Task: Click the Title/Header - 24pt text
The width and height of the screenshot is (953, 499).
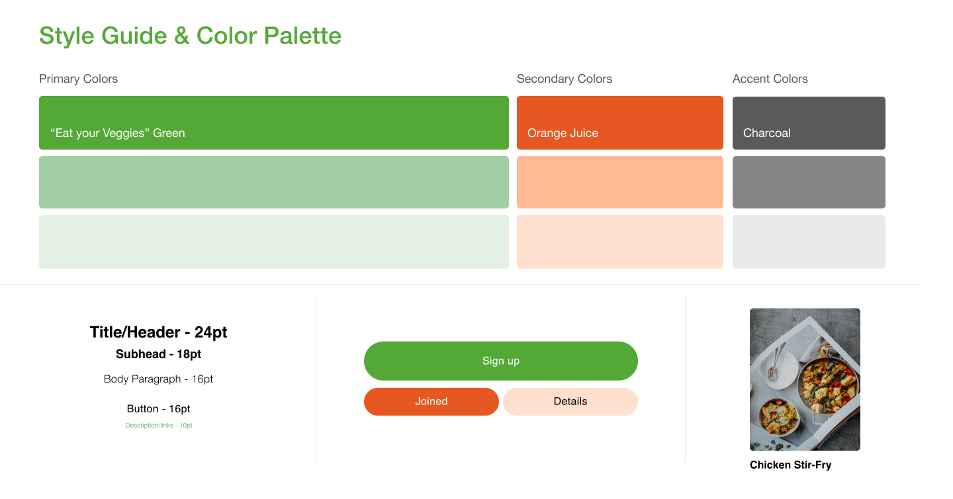Action: click(x=159, y=332)
